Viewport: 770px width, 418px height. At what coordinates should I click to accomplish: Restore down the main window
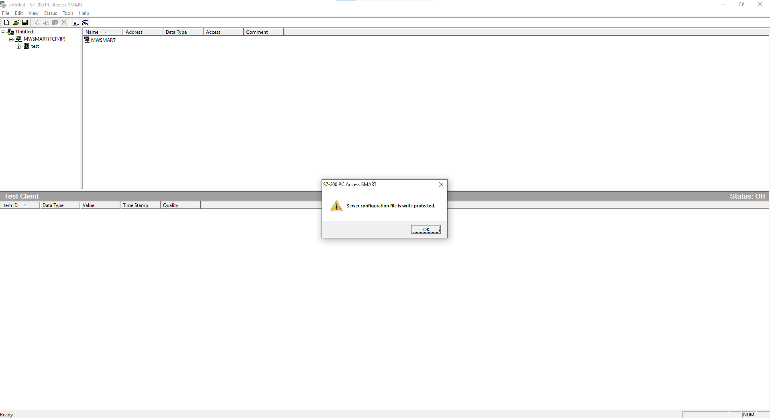[x=741, y=4]
